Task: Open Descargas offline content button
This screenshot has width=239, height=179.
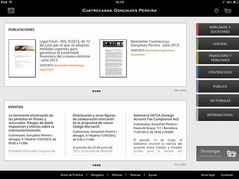Action: (218, 153)
